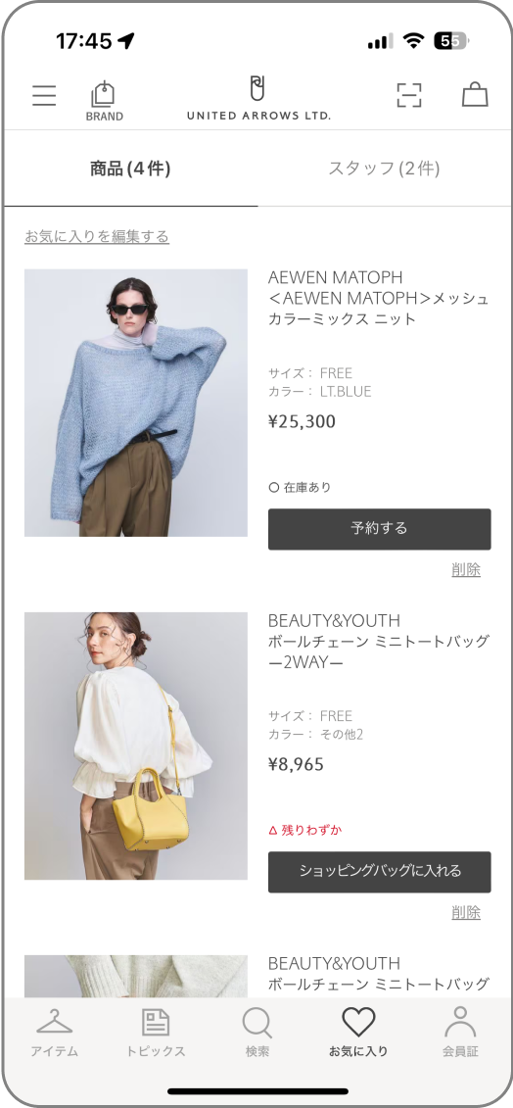The image size is (513, 1108).
Task: Open the hamburger menu
Action: coord(44,95)
